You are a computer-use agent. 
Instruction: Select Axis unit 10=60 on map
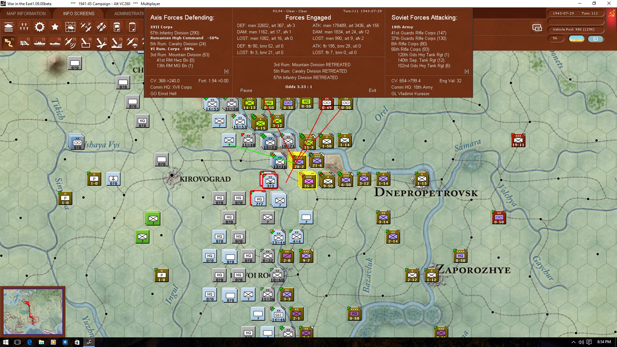tap(277, 275)
